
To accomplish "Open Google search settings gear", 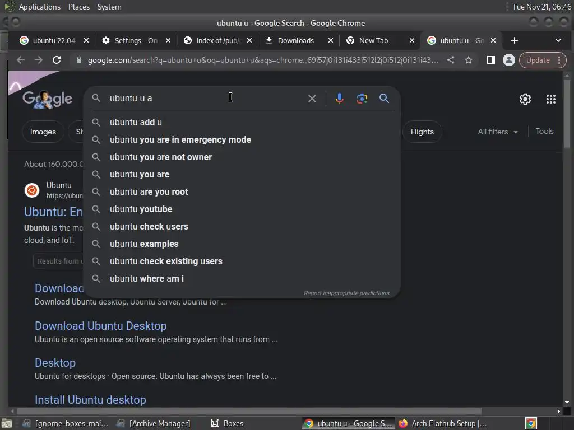I will [x=525, y=99].
